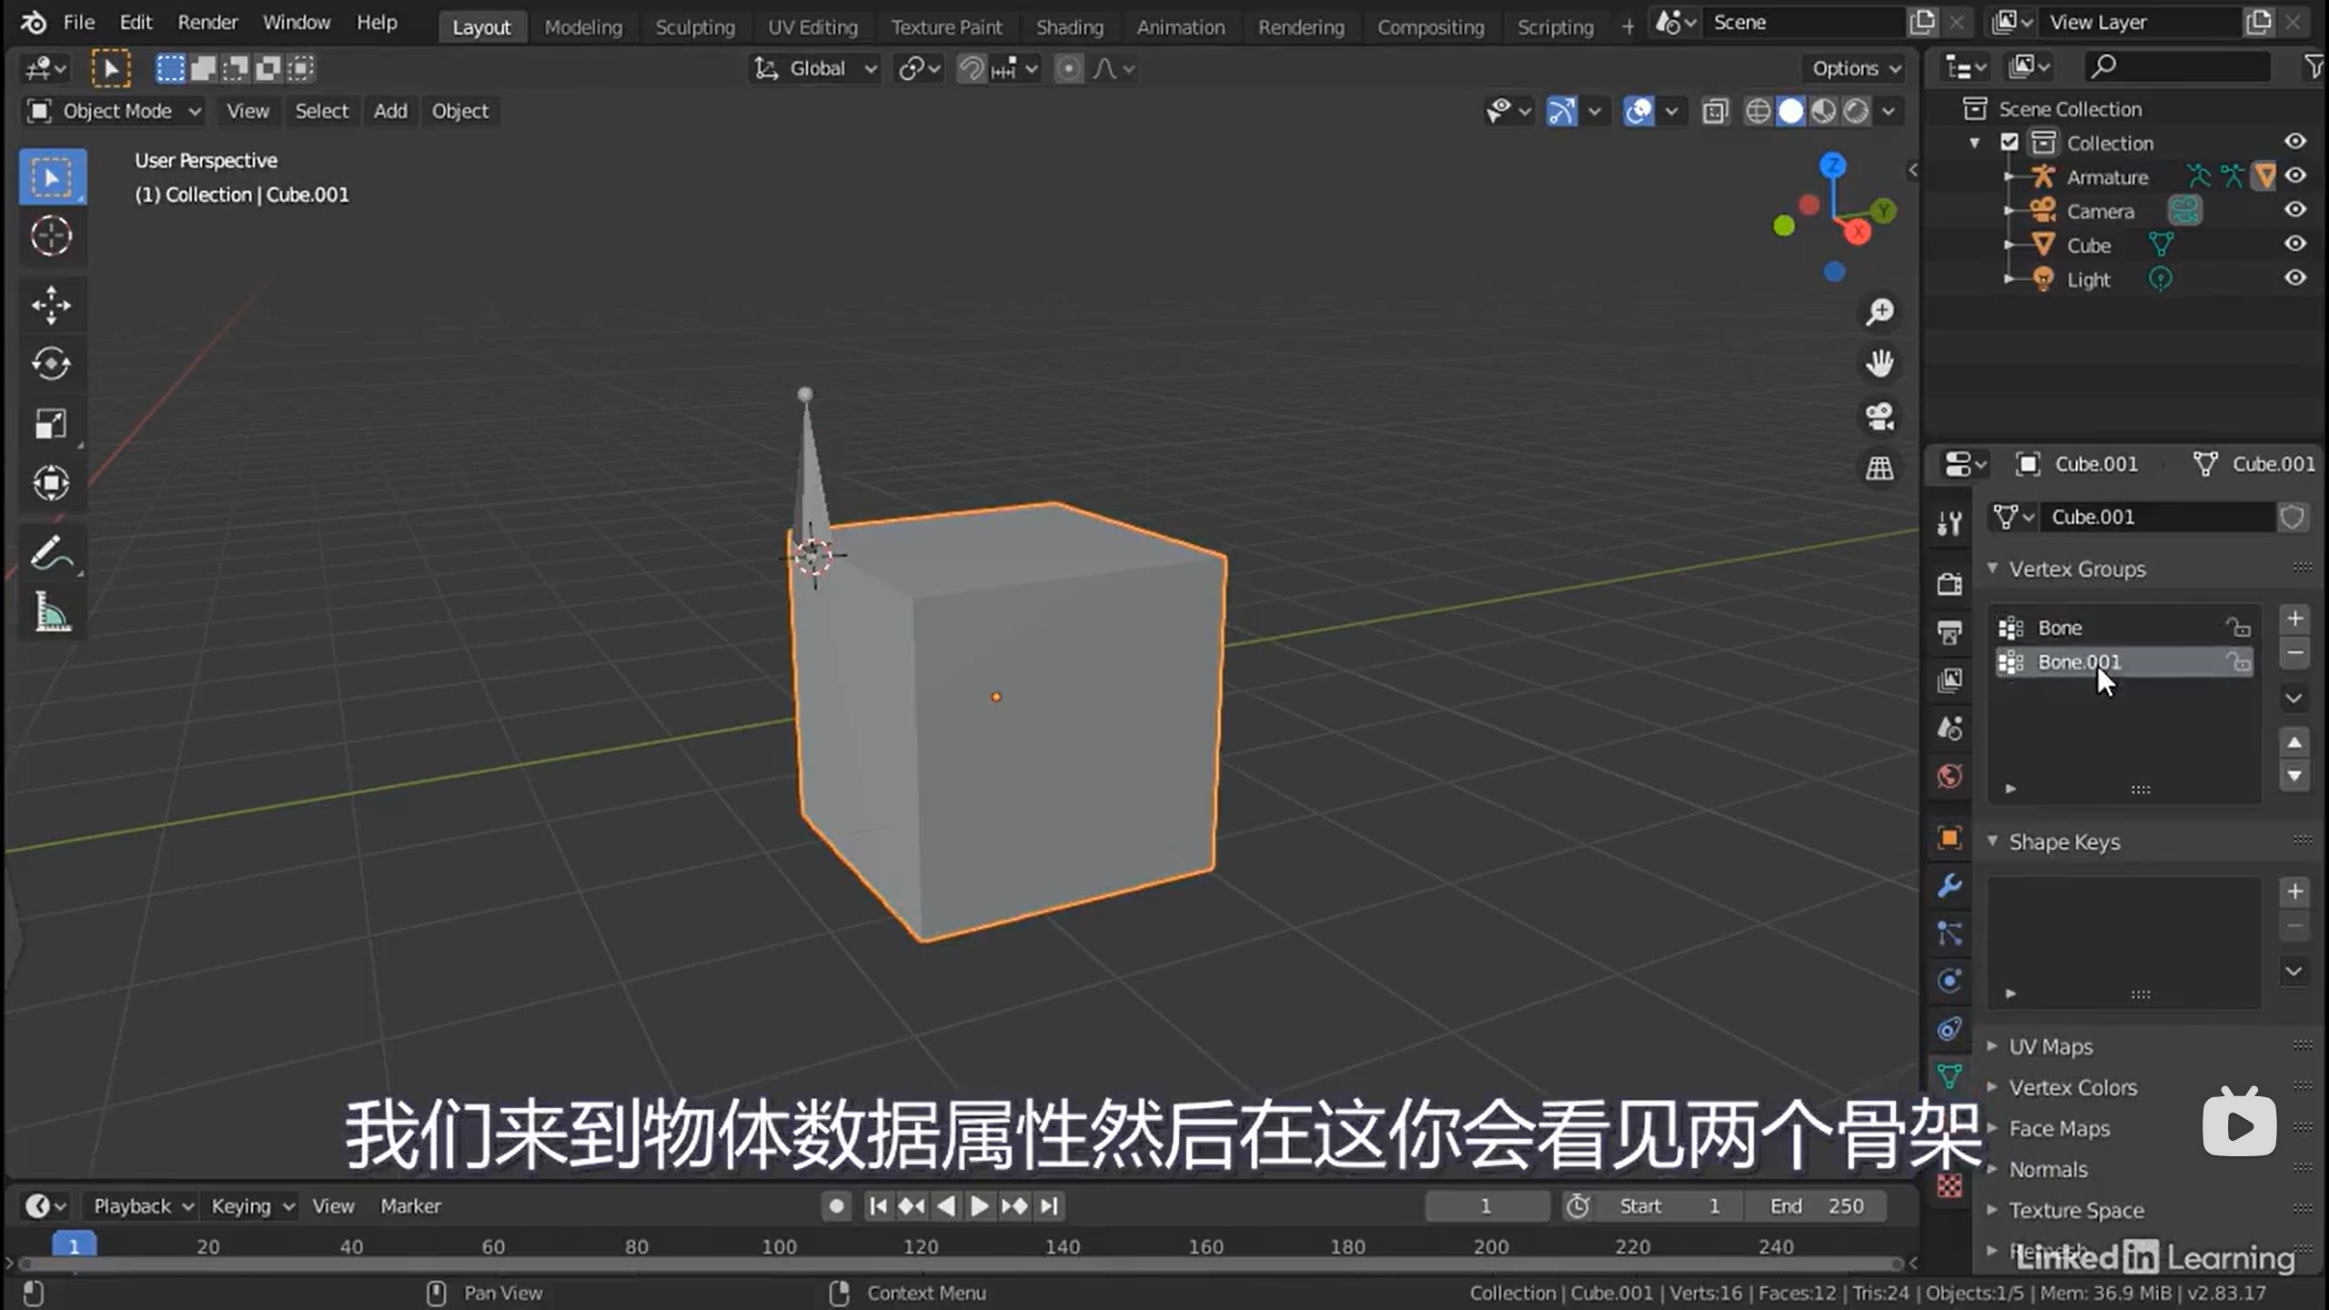Open Object Constraints properties tab
This screenshot has width=2329, height=1310.
(1949, 1029)
